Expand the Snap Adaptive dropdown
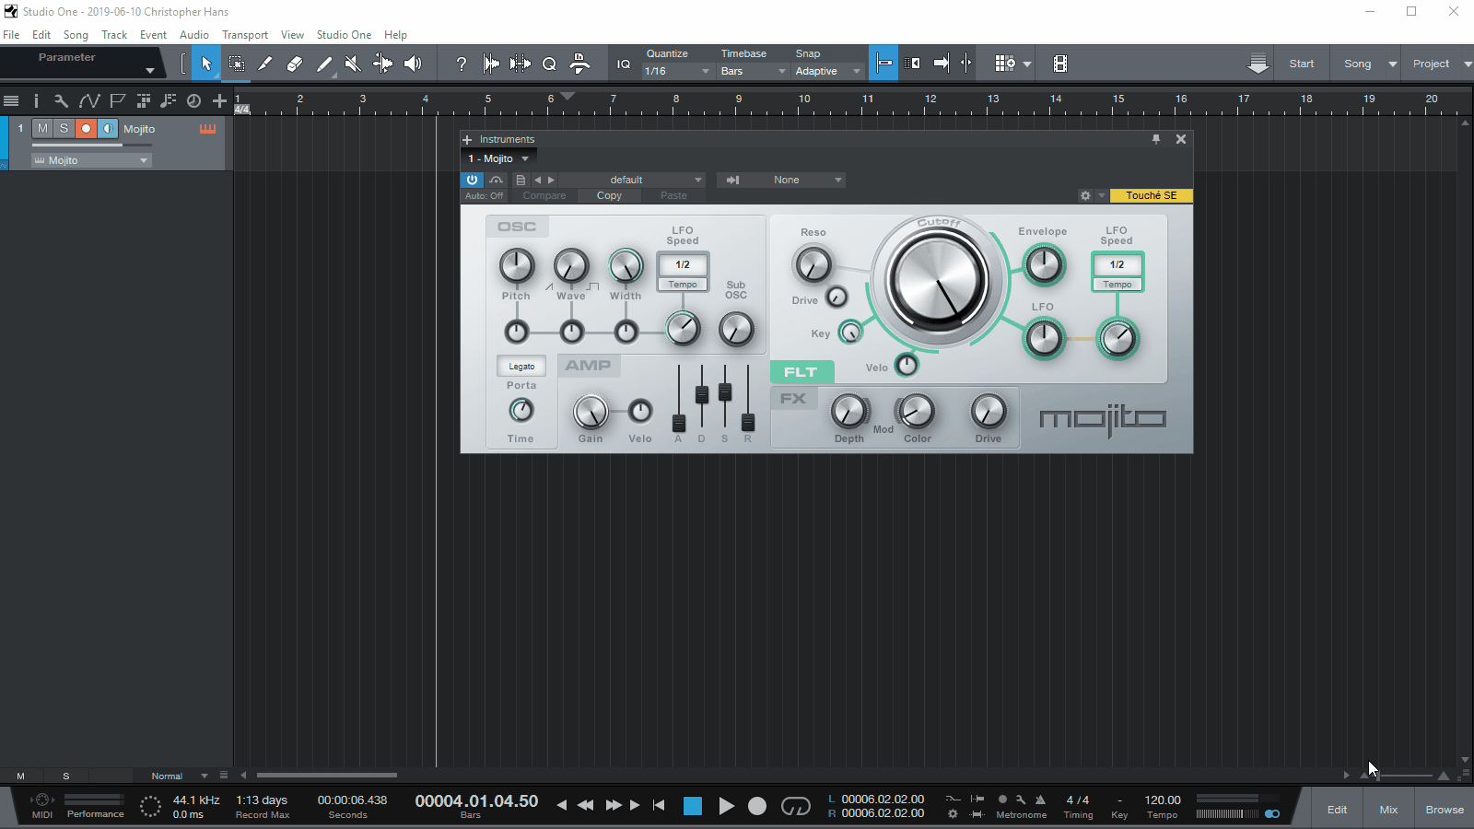 click(826, 71)
